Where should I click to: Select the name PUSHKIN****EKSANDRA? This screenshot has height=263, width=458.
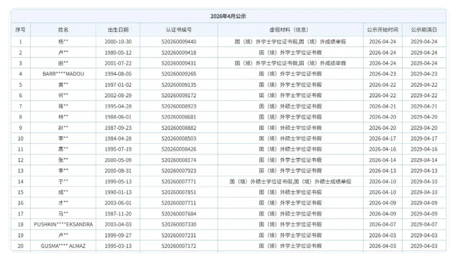(x=63, y=224)
